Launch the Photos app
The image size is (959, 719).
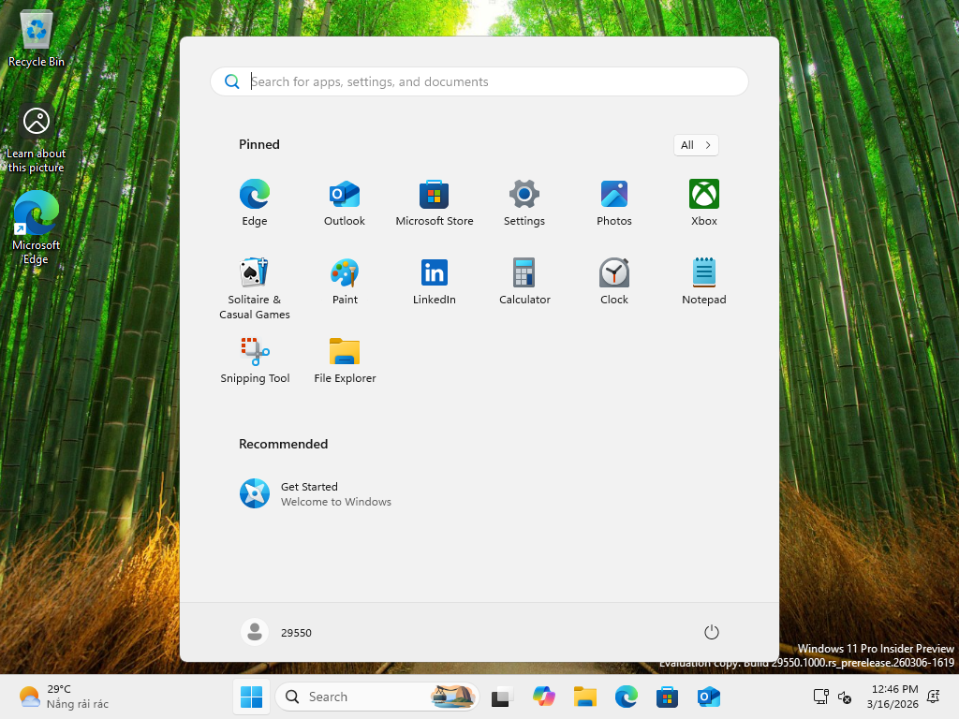pyautogui.click(x=614, y=203)
